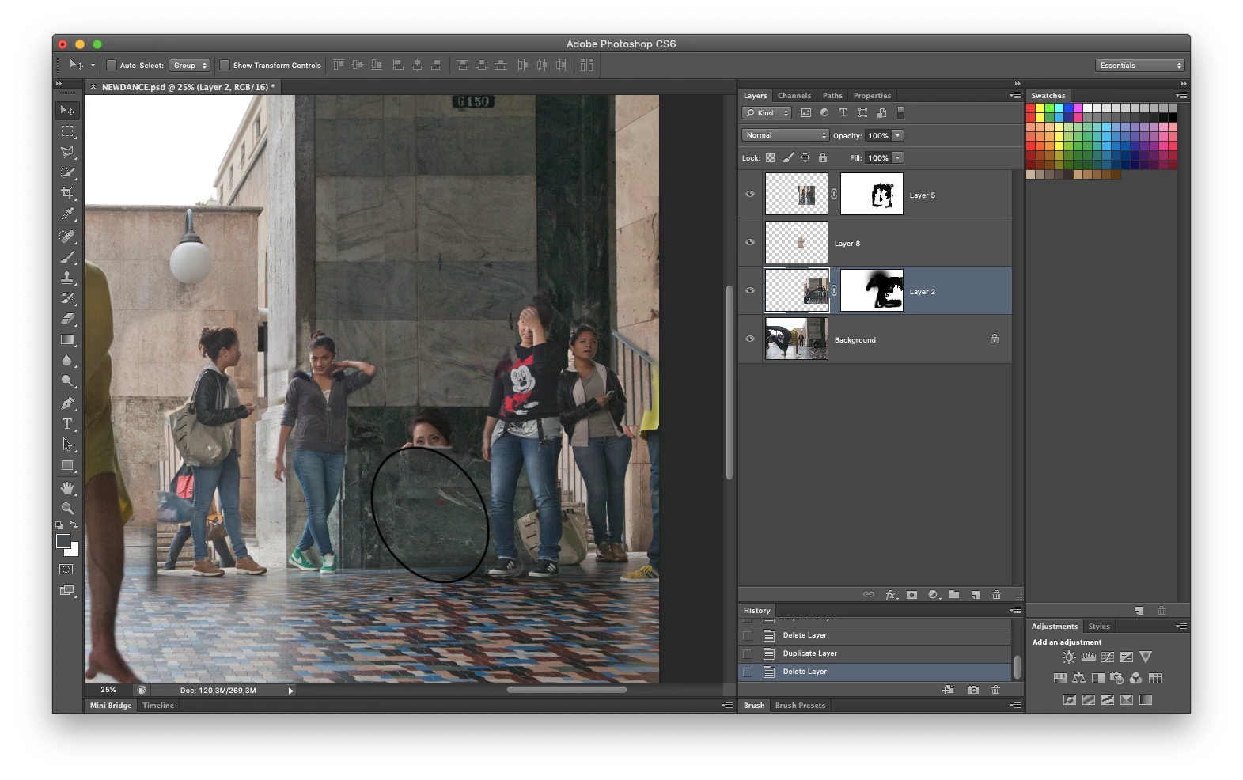
Task: Click the foreground color swatch
Action: pos(63,541)
